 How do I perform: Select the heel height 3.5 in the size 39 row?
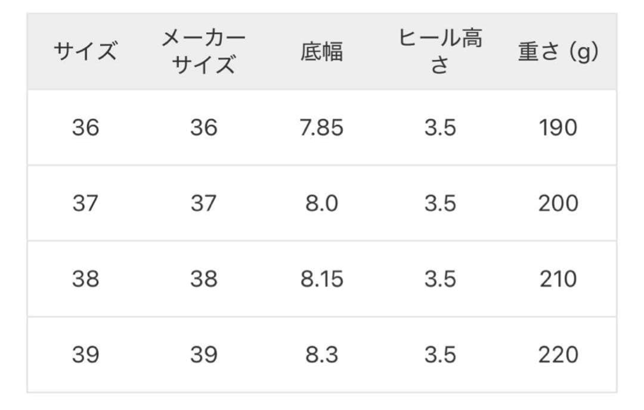pos(440,355)
